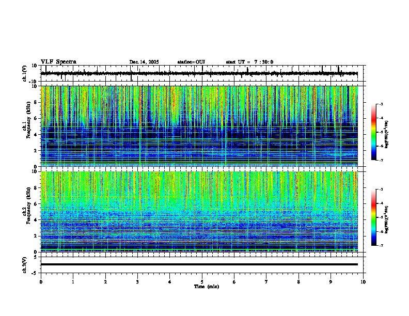Image resolution: width=409 pixels, height=316 pixels.
Task: Click time axis tick label '2'
Action: coord(105,282)
